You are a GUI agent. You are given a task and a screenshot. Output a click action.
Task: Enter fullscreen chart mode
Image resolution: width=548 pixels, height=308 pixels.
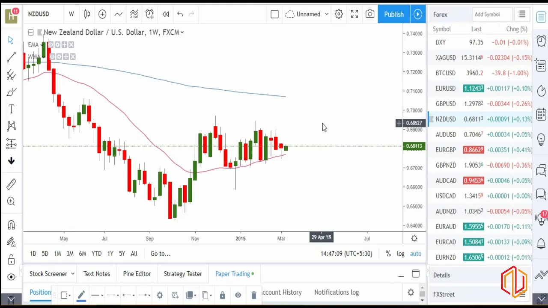point(354,14)
